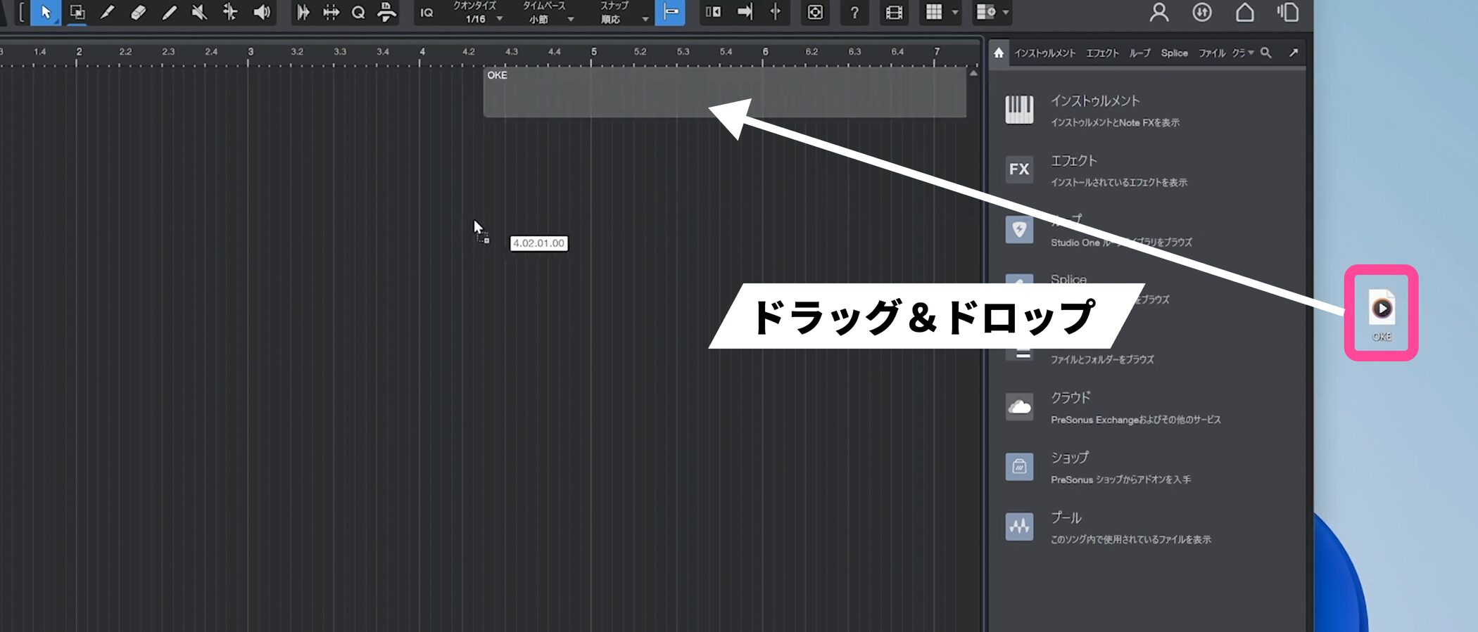Toggle the snap to grid button
This screenshot has width=1478, height=632.
click(670, 13)
